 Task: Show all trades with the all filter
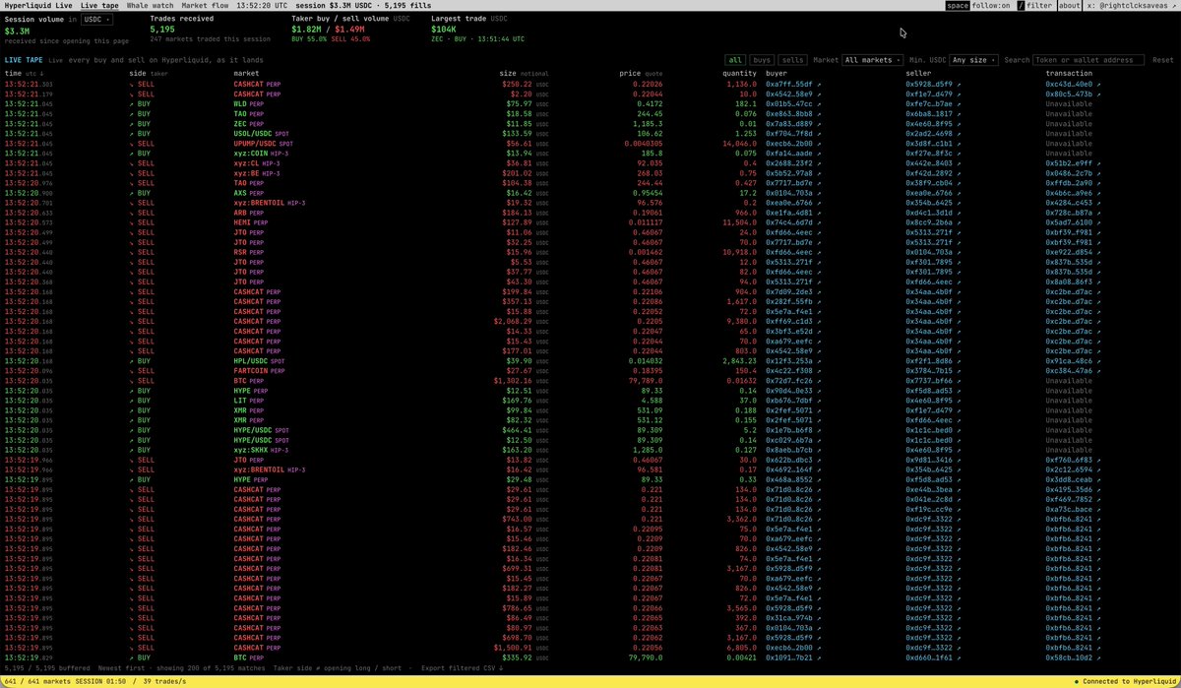[734, 60]
